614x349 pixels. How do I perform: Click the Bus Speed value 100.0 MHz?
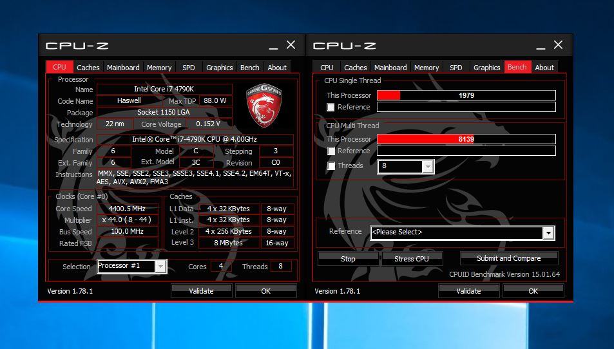128,231
